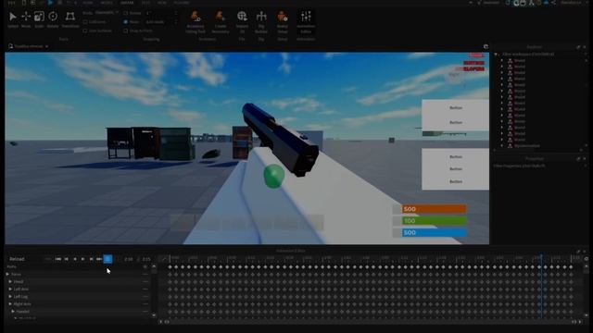Switch to the VIEW tab
The image size is (593, 333).
(x=162, y=3)
